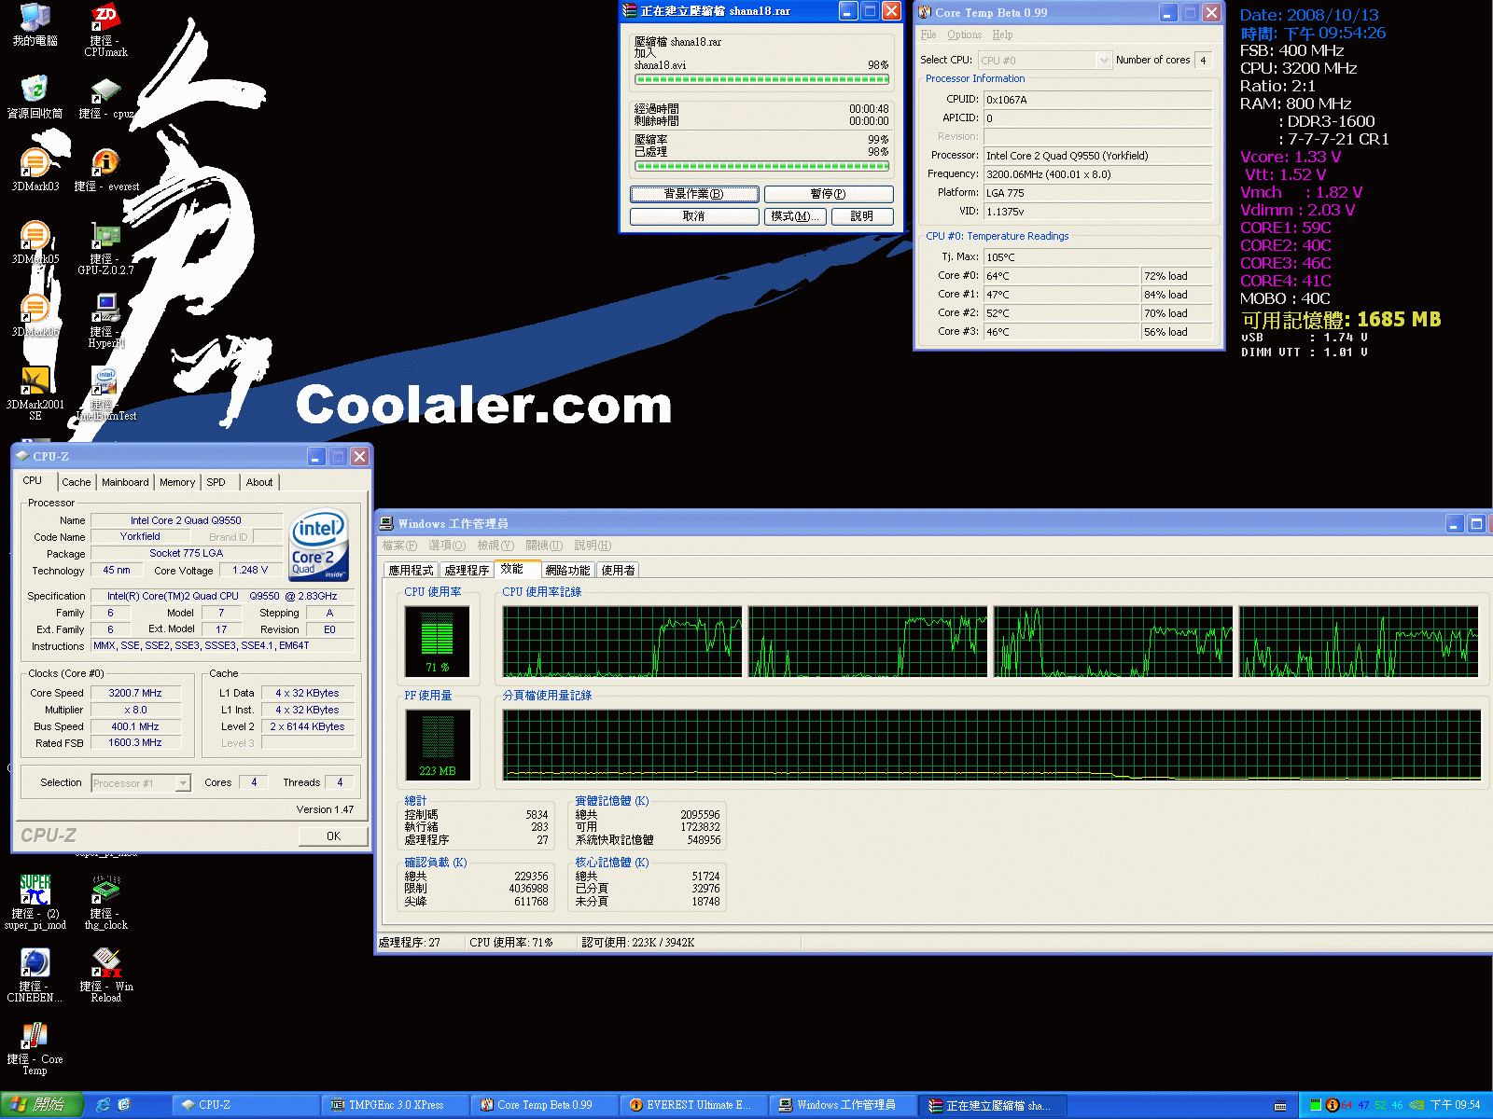Screen dimensions: 1493x1119
Task: Switch to the Memory tab in CPU-Z
Action: 177,482
